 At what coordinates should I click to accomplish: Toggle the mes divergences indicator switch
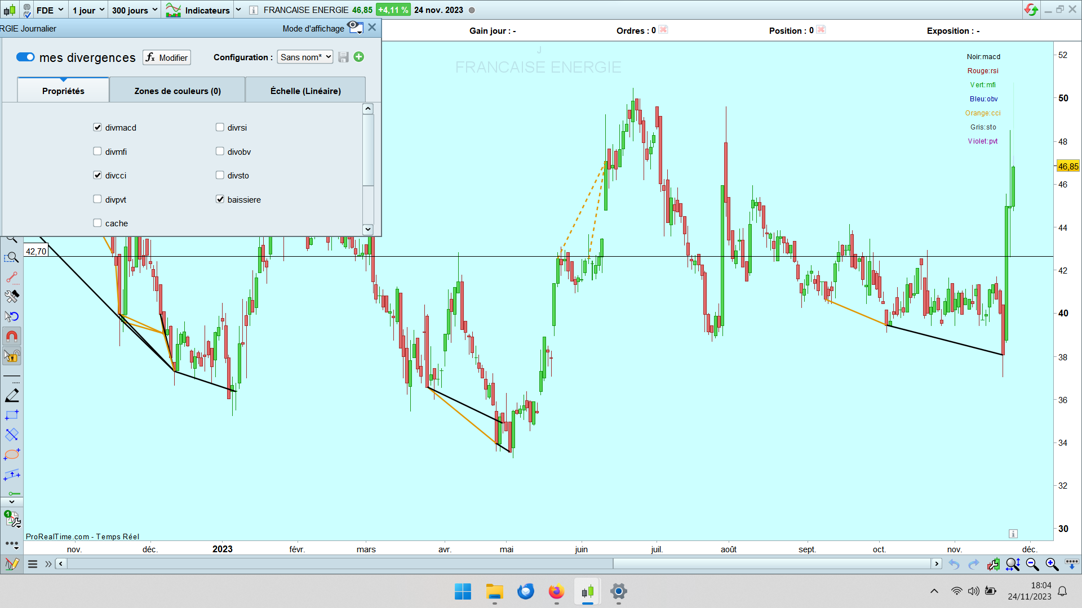pos(25,57)
